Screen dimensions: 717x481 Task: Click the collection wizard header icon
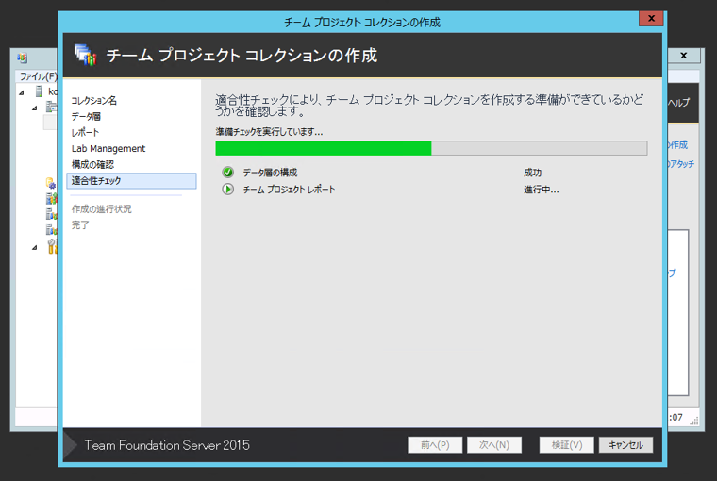tap(86, 55)
